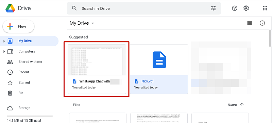Click the Storage cloud icon
Image resolution: width=272 pixels, height=123 pixels.
coord(10,108)
